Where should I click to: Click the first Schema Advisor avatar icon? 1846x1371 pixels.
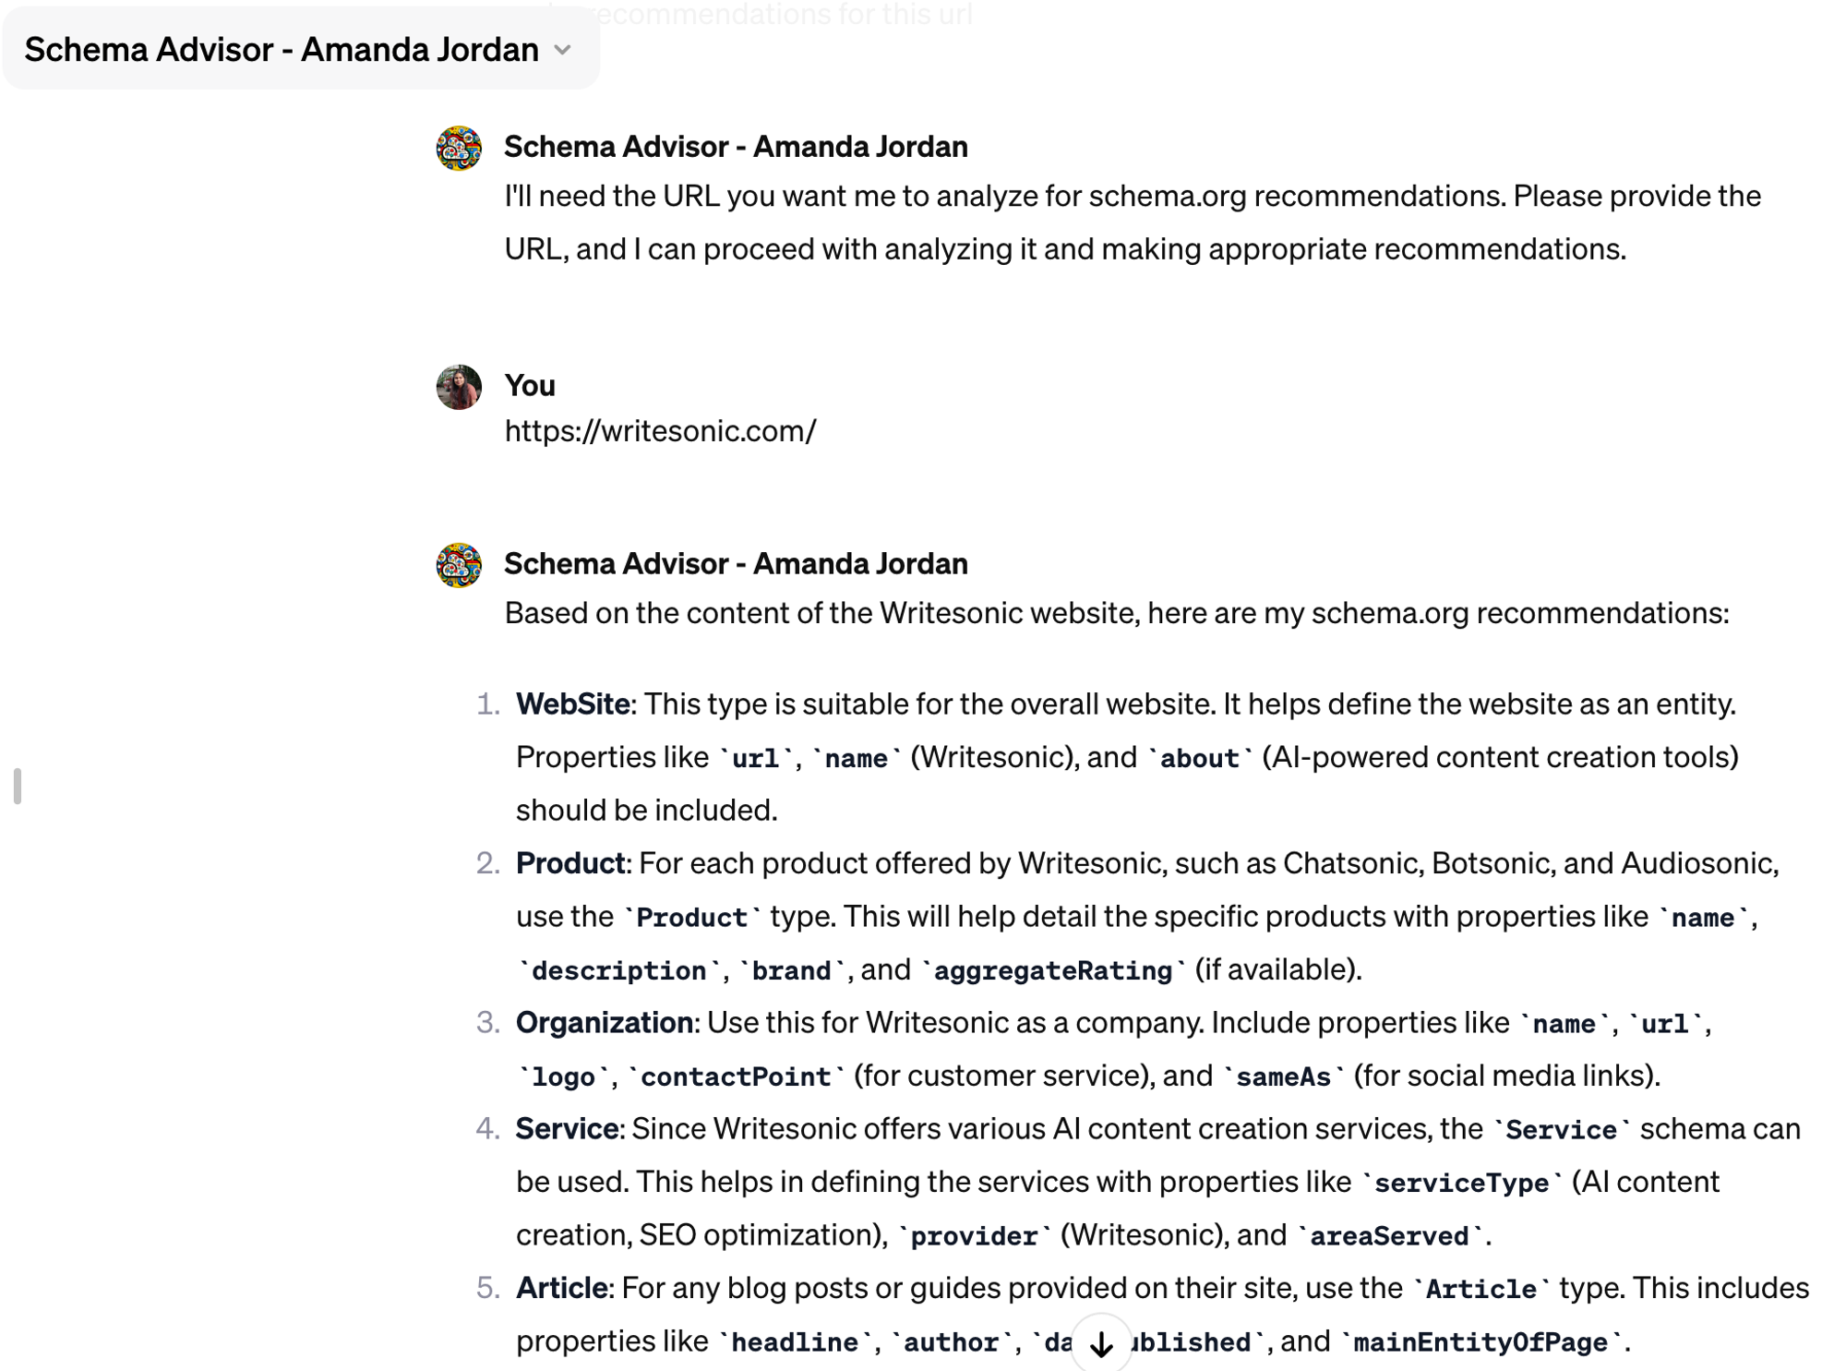459,148
